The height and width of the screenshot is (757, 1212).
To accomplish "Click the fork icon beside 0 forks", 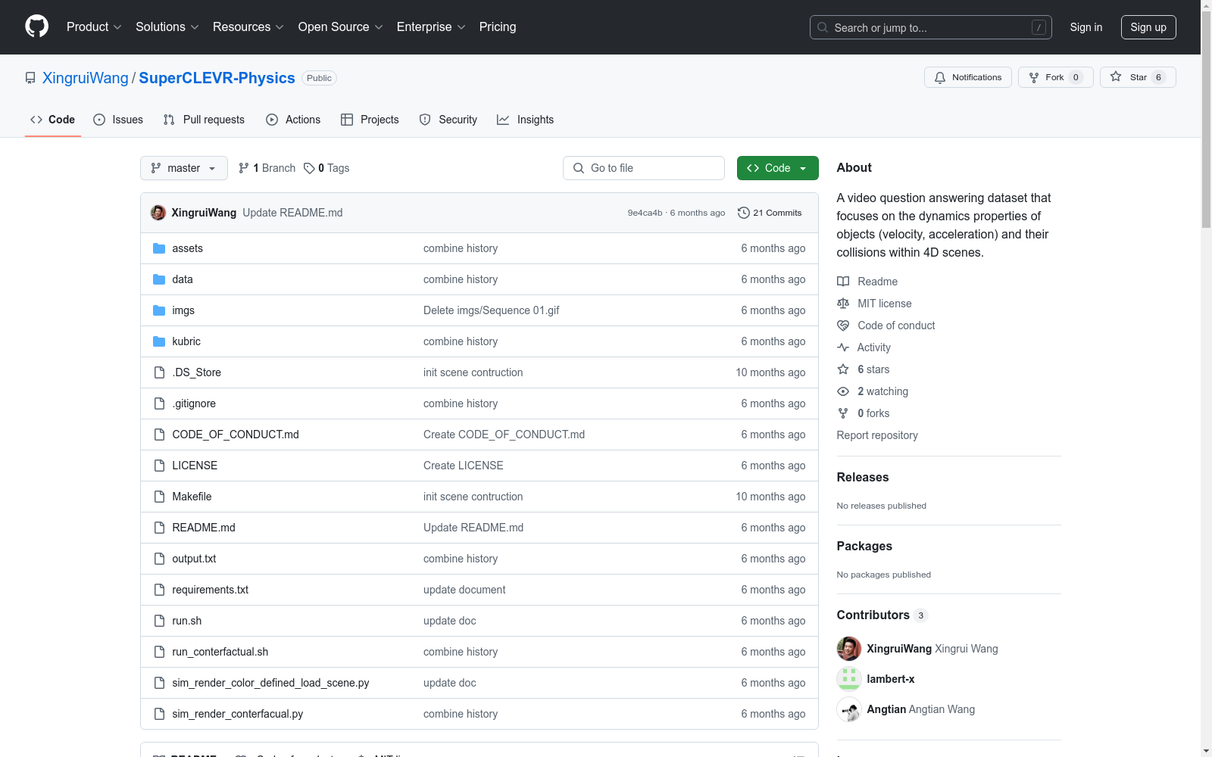I will pos(843,413).
